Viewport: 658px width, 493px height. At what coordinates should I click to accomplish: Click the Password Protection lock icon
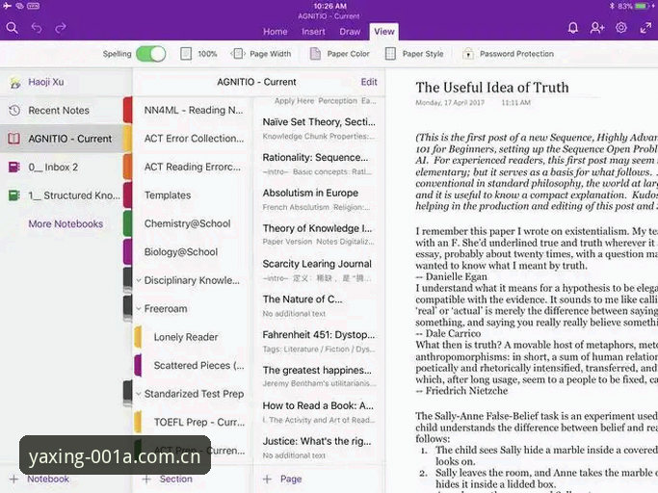pos(468,54)
